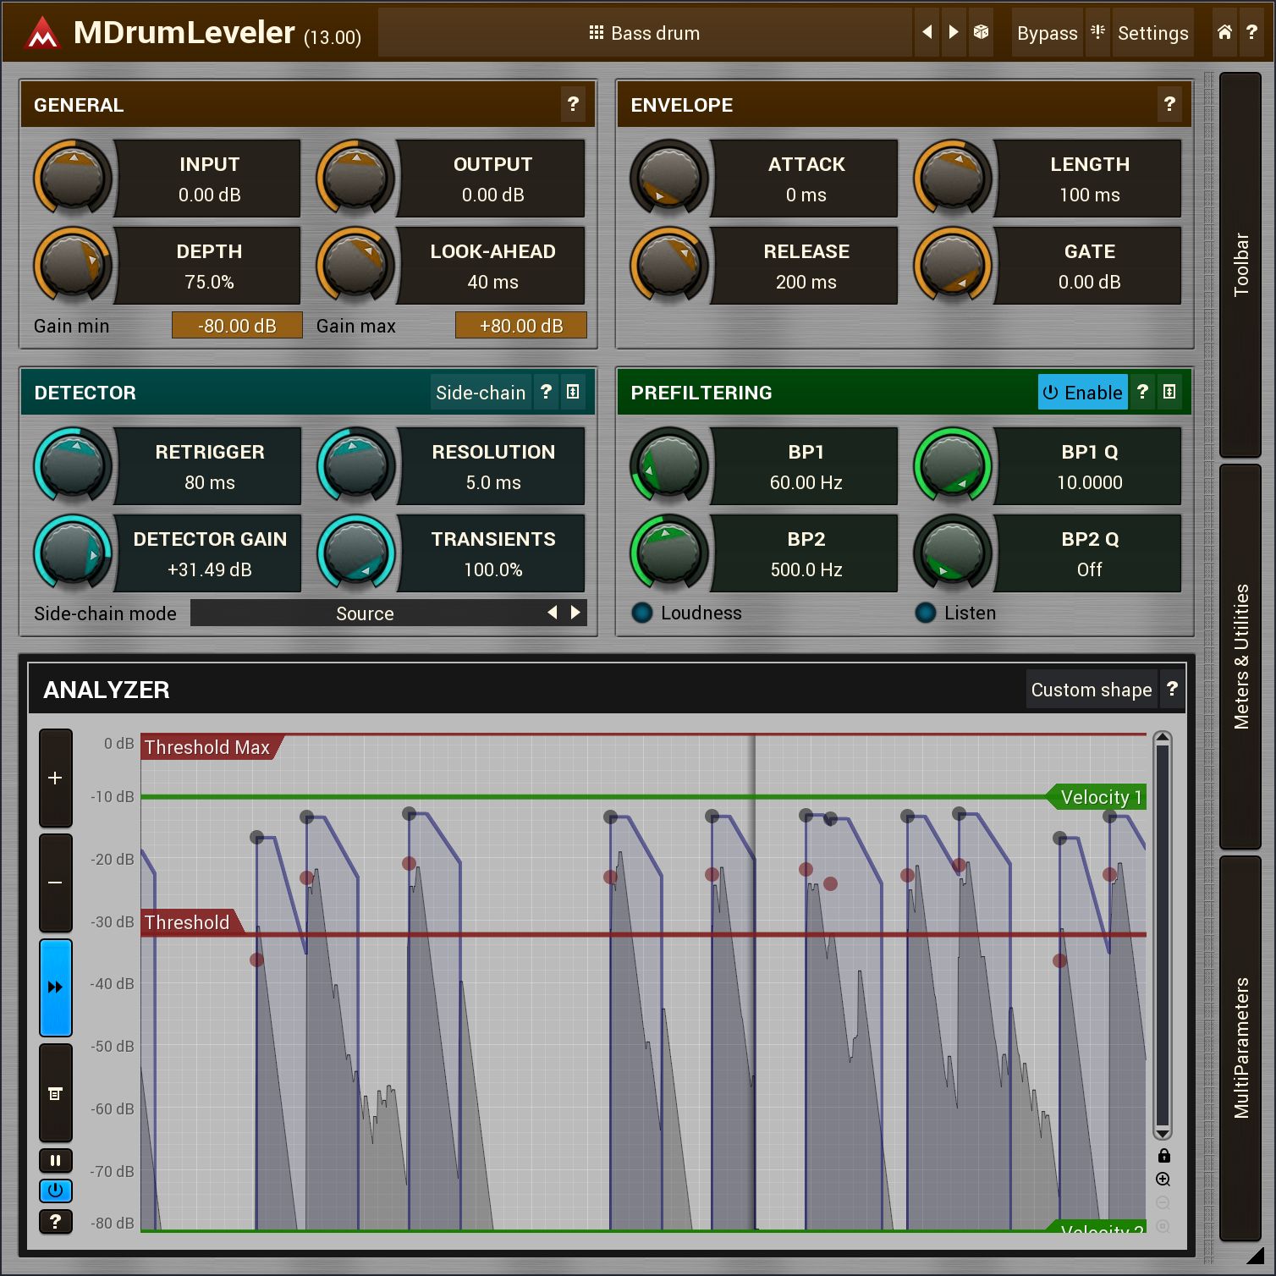
Task: Open the Meters & Utilities side tab
Action: click(x=1240, y=656)
